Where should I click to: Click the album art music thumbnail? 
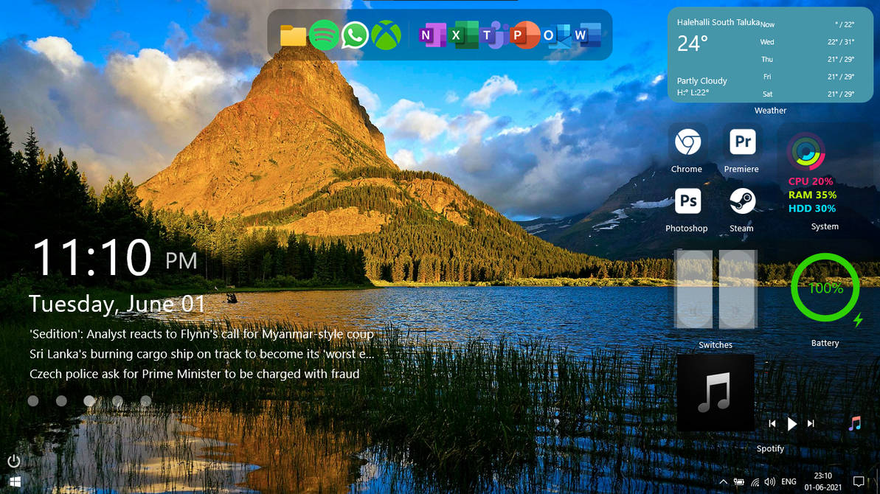tap(716, 393)
